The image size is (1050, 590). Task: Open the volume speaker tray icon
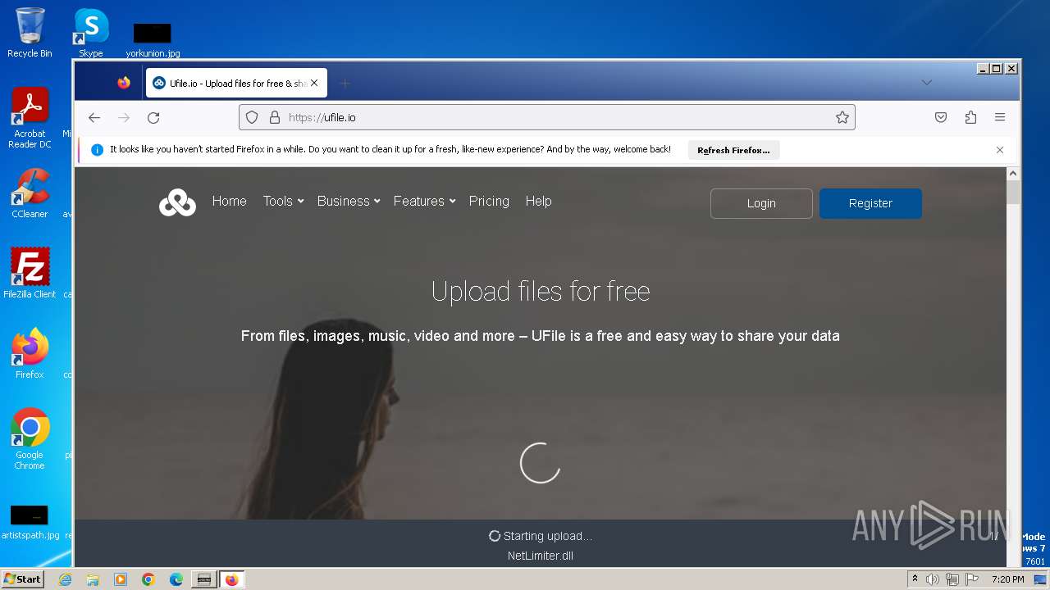pos(933,579)
